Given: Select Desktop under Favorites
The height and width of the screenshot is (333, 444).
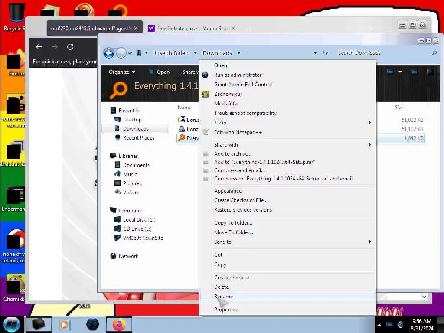Looking at the screenshot, I should pyautogui.click(x=132, y=120).
